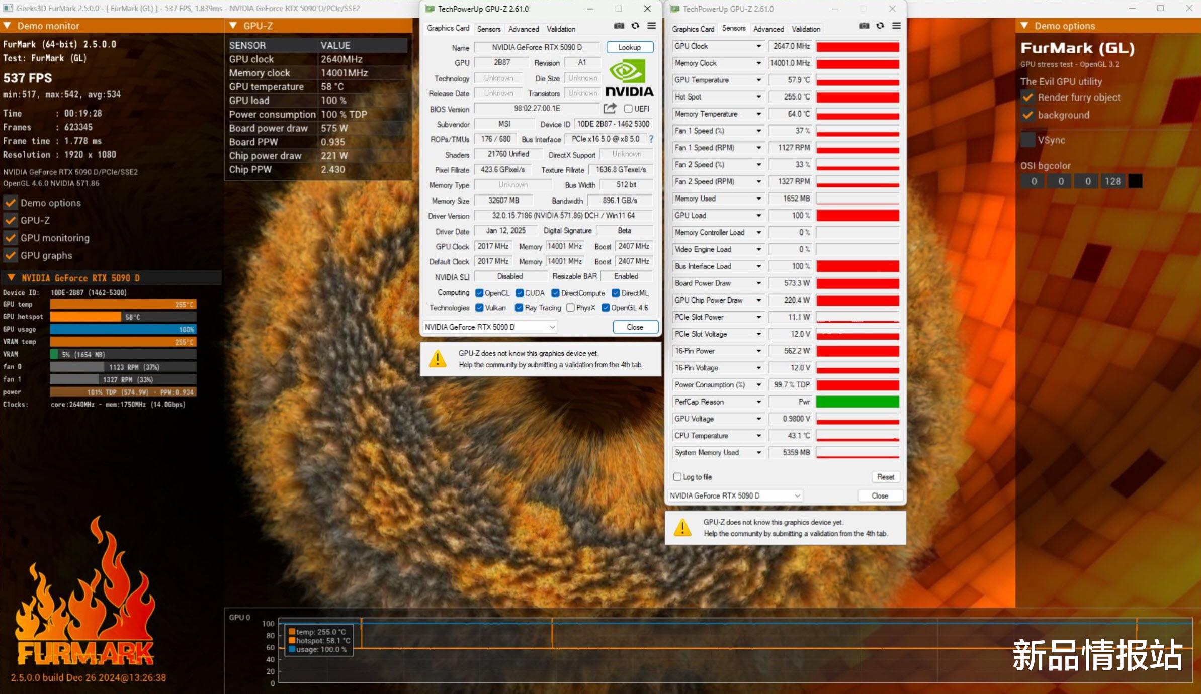Click the black OSI bgcolor swatch
This screenshot has width=1201, height=694.
[1135, 181]
